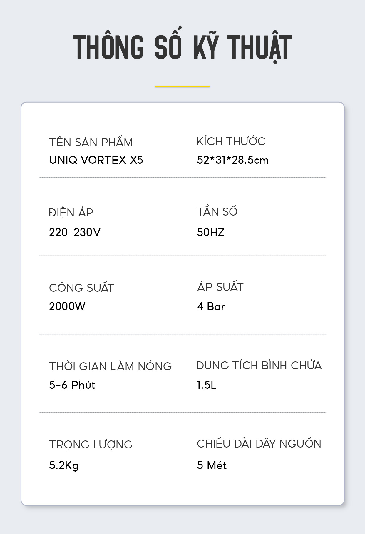
Task: Click the 5-6 Phút heating time value
Action: [x=72, y=385]
